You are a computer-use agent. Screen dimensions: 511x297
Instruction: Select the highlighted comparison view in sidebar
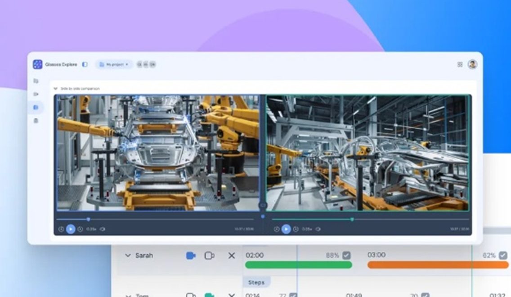coord(36,107)
